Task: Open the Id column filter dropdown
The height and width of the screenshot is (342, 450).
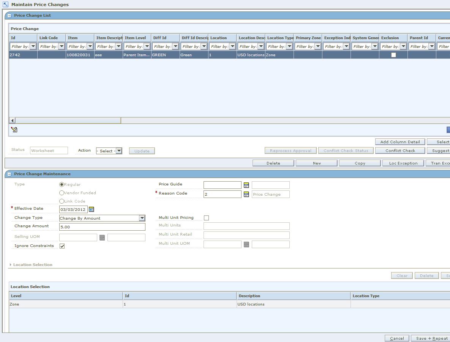Action: point(33,46)
